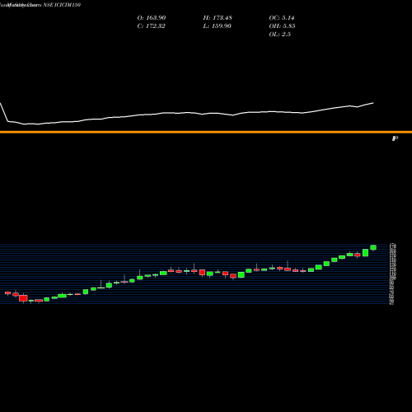This screenshot has height=412, width=412.
Task: Click the 'OH: 5.85' value
Action: [x=282, y=26]
